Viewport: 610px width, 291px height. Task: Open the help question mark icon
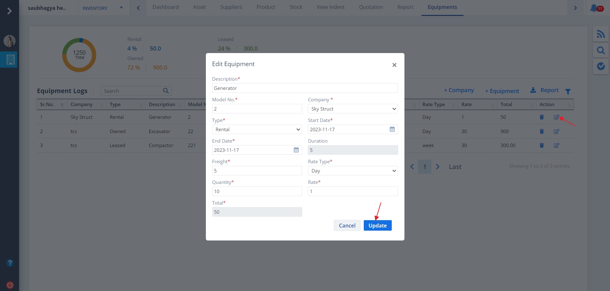(x=10, y=263)
